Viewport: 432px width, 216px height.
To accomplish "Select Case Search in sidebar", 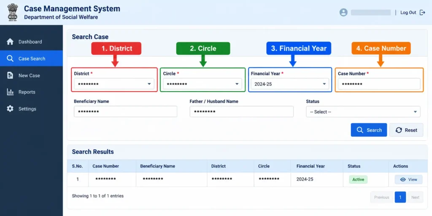I will [31, 58].
